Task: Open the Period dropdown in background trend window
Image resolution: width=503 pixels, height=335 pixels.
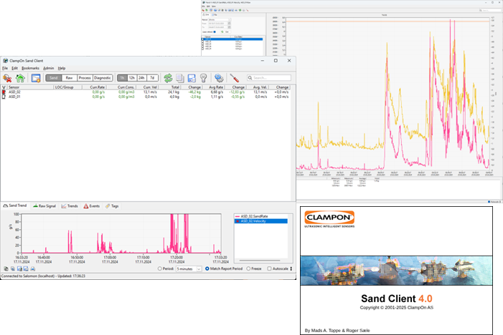Action: (x=220, y=20)
